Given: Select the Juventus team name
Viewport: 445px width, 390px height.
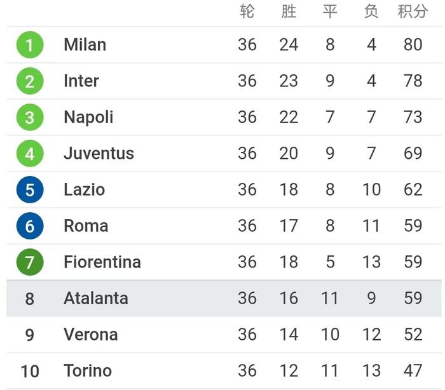Looking at the screenshot, I should click(x=99, y=154).
